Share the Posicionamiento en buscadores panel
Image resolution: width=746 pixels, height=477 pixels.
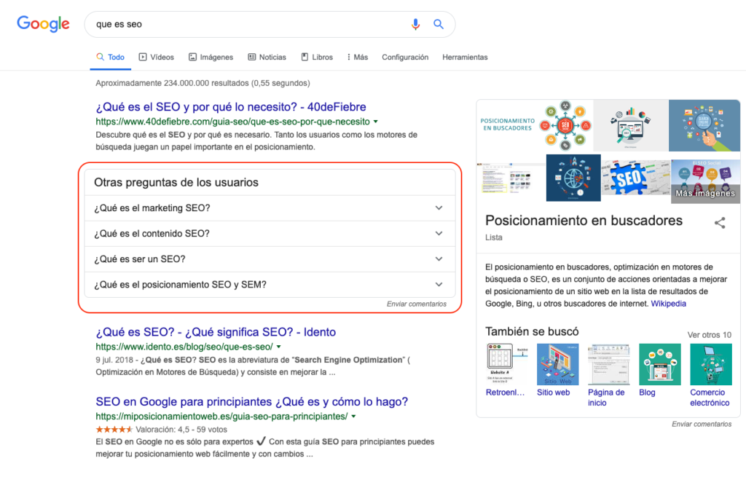point(720,223)
